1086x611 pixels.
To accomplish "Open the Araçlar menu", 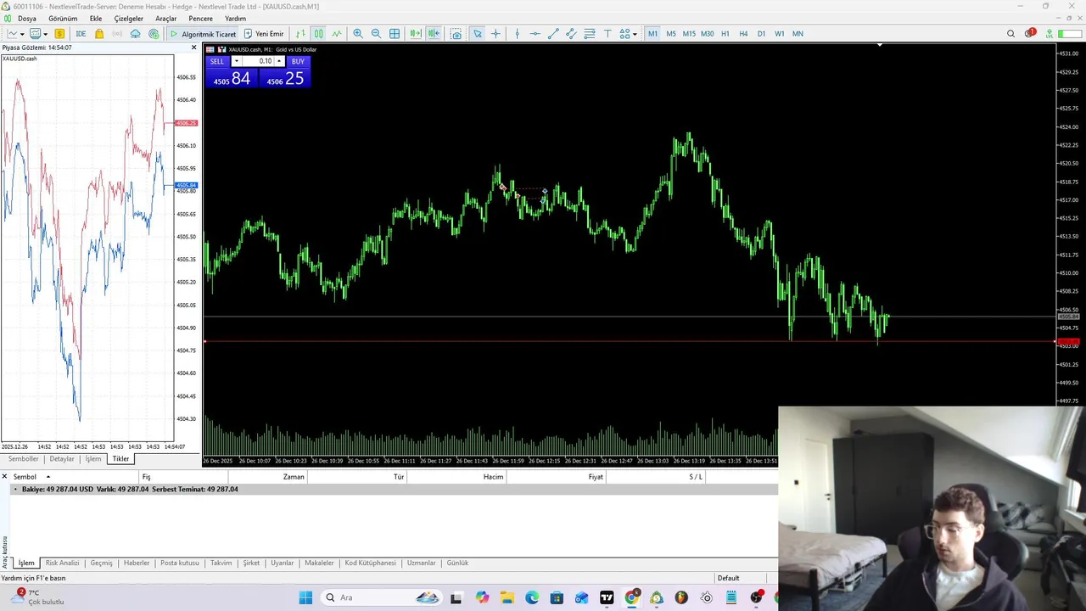I will point(166,19).
